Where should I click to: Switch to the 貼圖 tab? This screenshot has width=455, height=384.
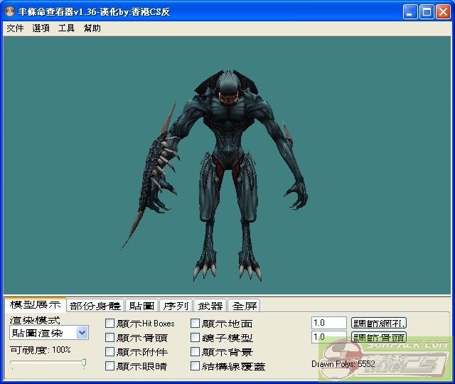coord(141,306)
